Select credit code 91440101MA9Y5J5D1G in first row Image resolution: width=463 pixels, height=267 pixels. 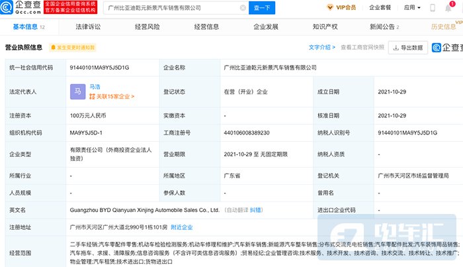pyautogui.click(x=99, y=68)
